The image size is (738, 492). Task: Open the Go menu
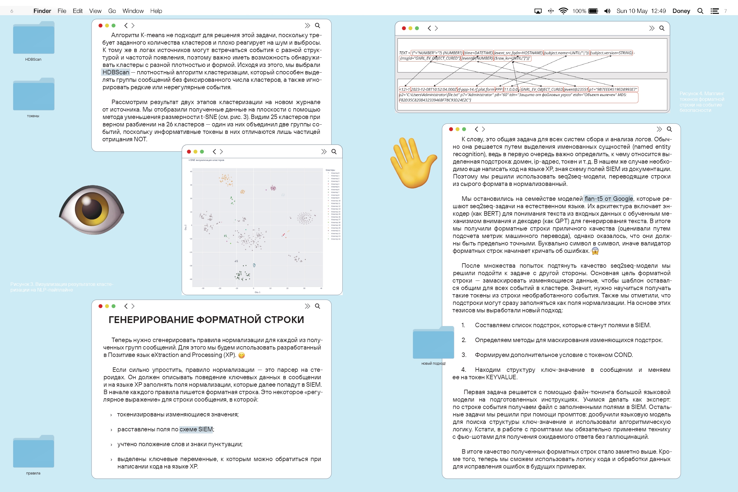(112, 11)
